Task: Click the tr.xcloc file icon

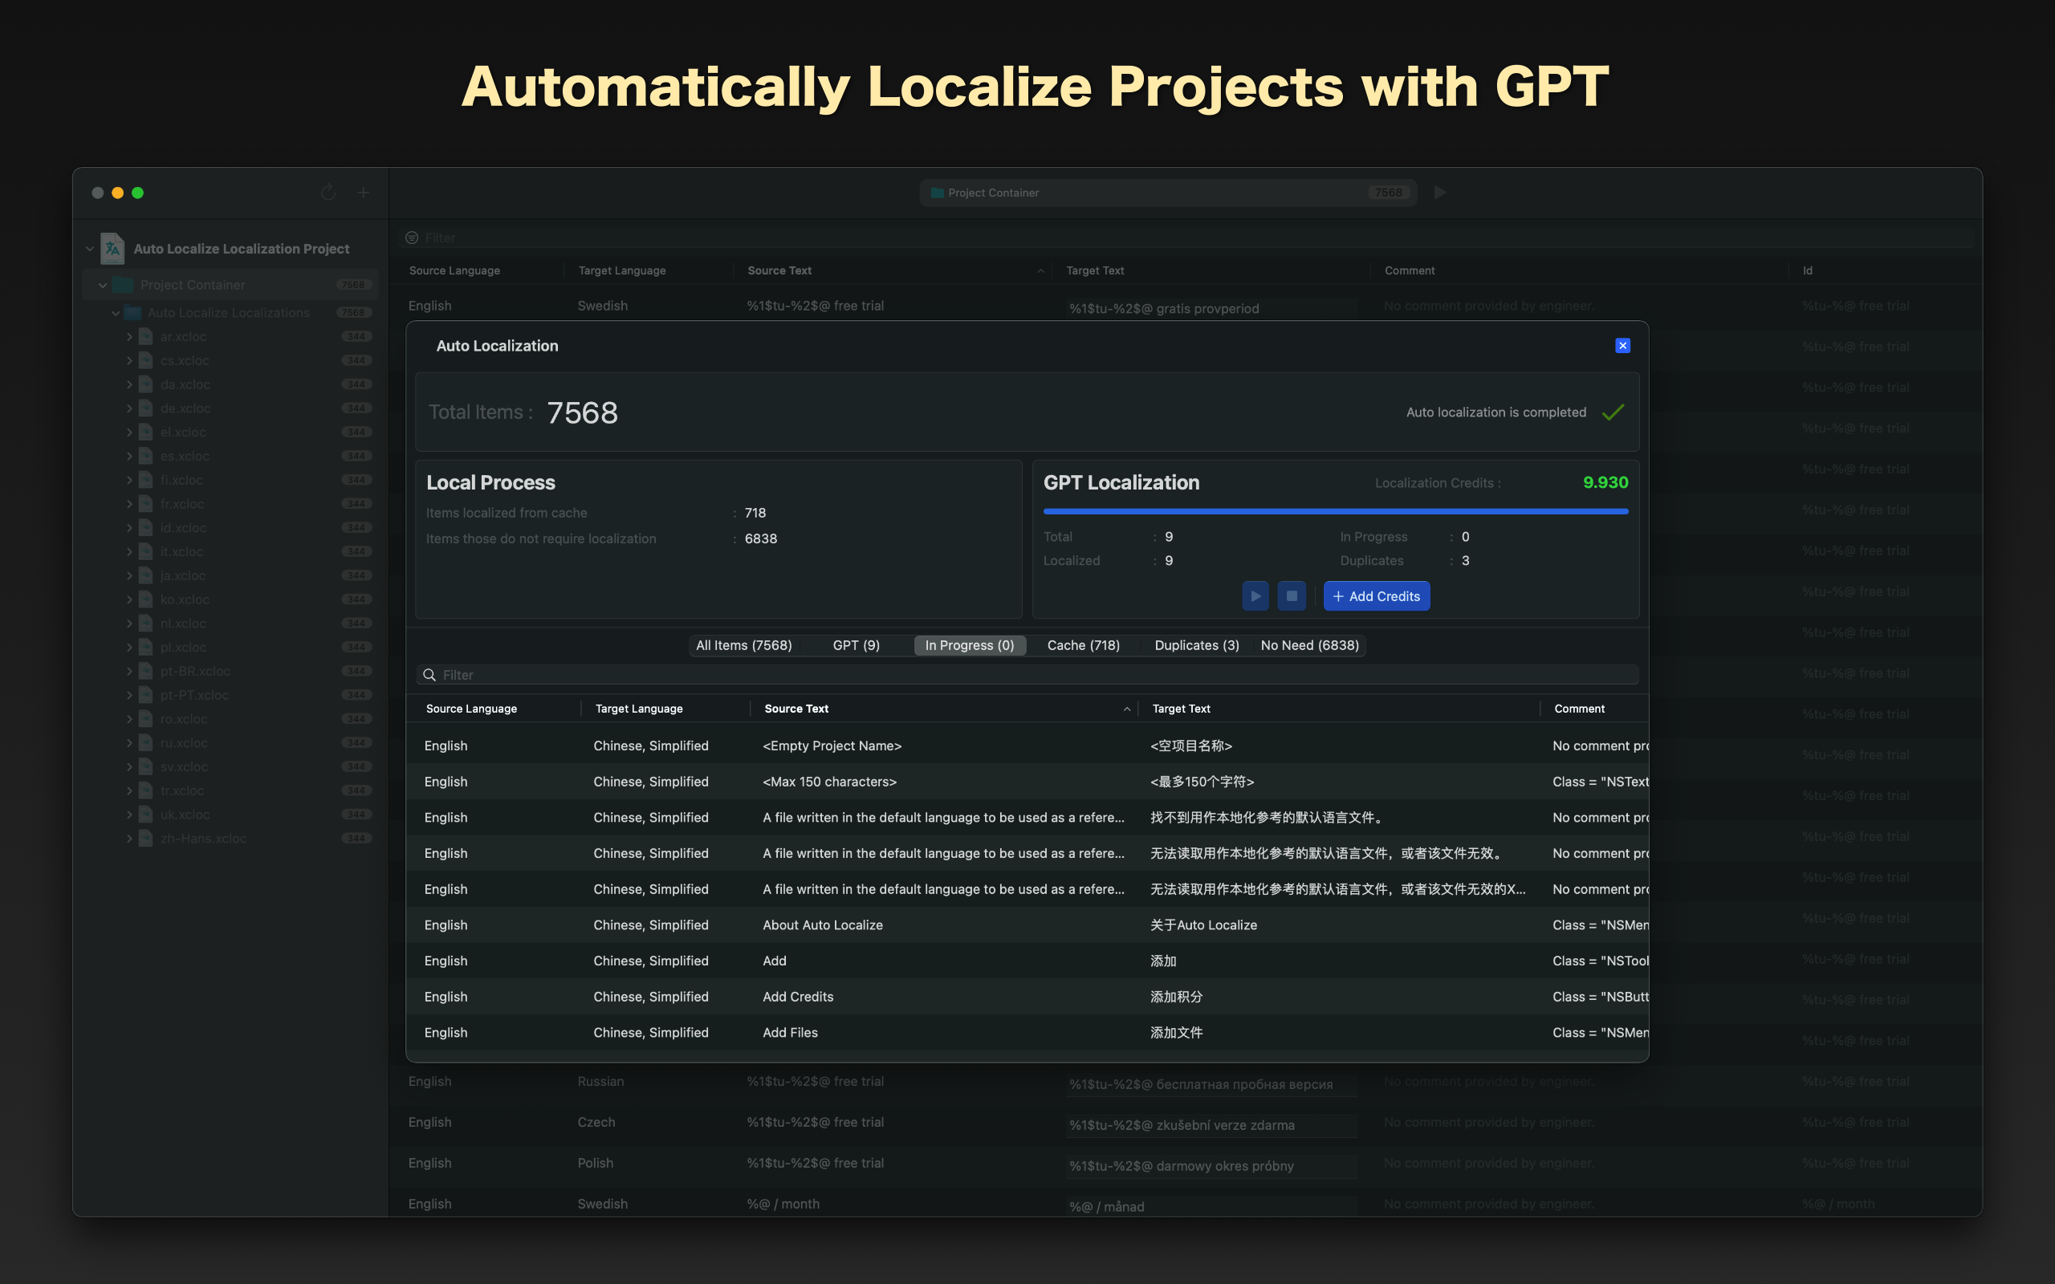Action: point(146,790)
